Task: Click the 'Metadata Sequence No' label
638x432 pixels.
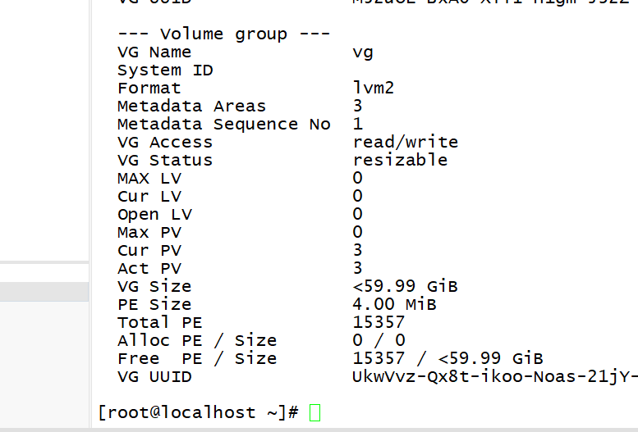Action: [224, 125]
